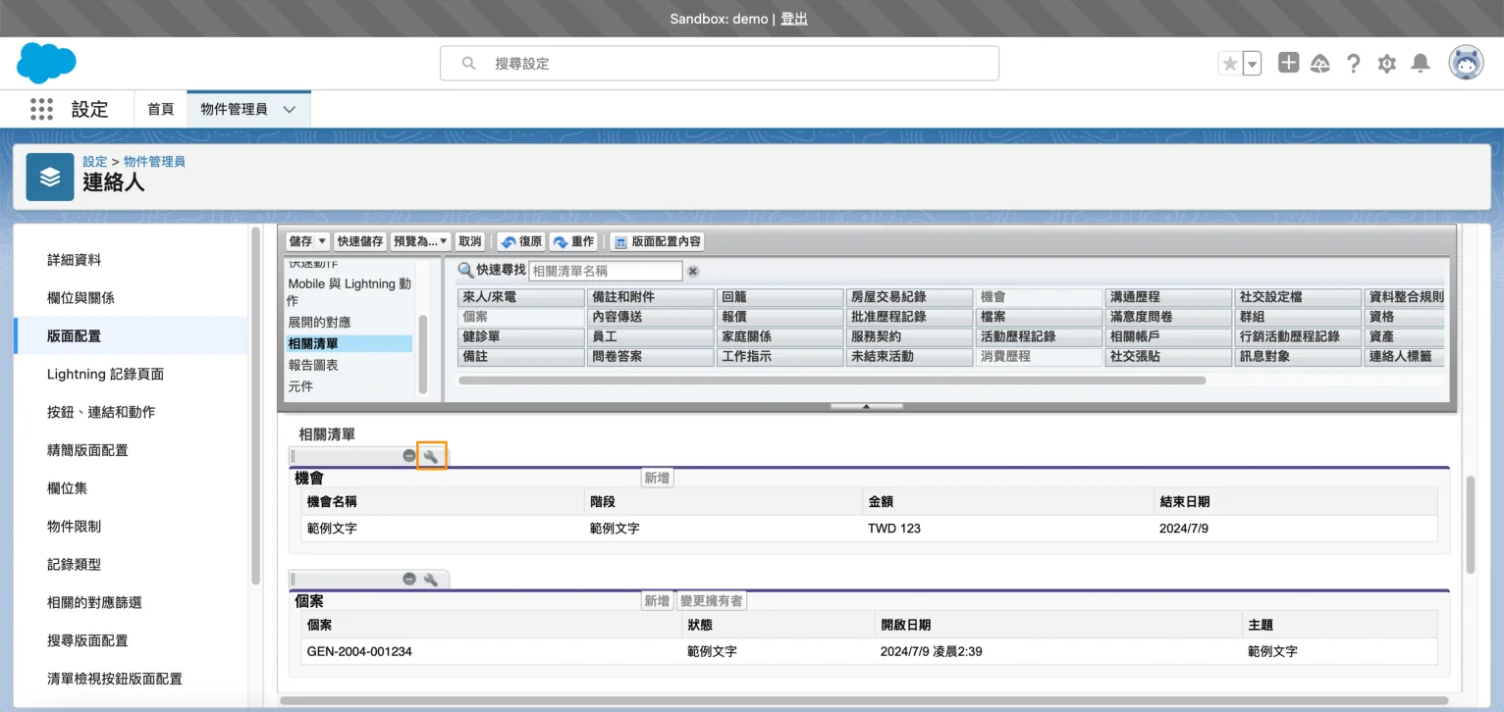The width and height of the screenshot is (1504, 712).
Task: Remove the 機會 related list with minus icon
Action: 409,456
